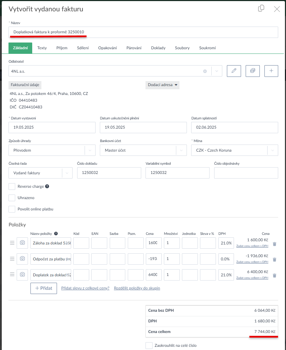Show the Reverse charge help tooltip icon
Viewport: 286px width, 350px height.
(x=47, y=186)
